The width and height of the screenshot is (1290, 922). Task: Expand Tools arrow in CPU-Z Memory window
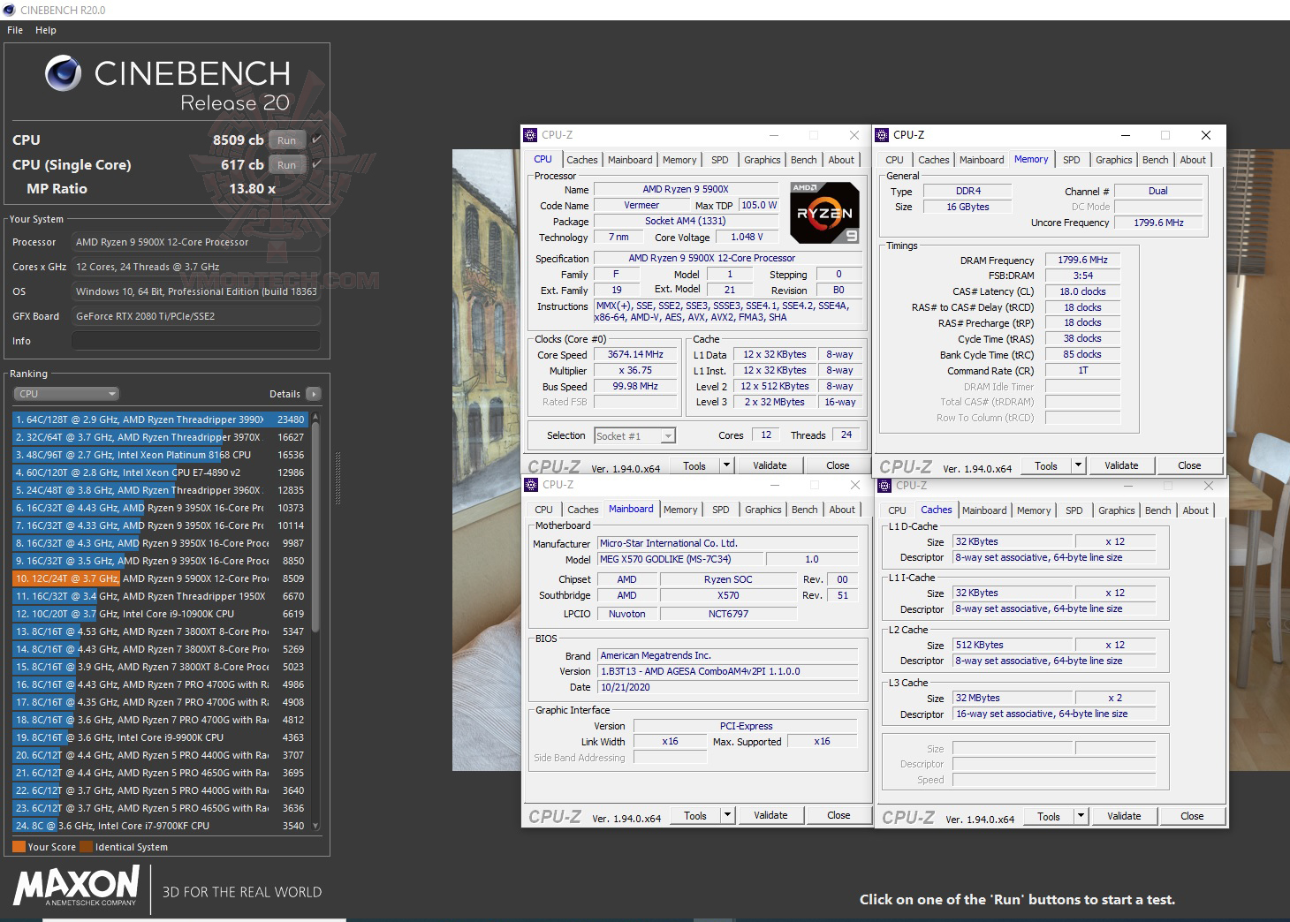(x=1078, y=465)
